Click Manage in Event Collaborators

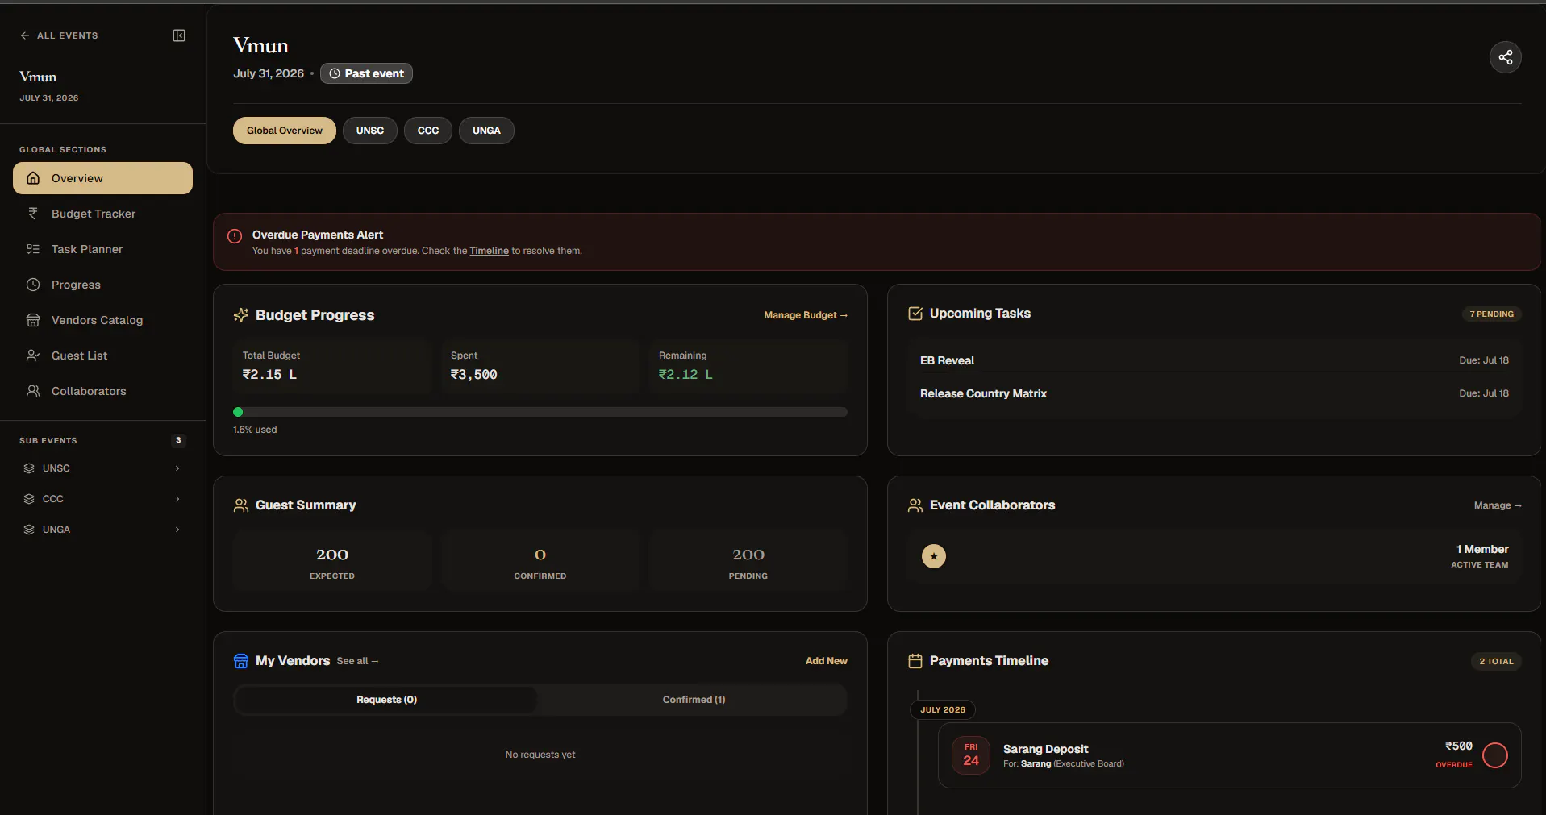[1498, 505]
